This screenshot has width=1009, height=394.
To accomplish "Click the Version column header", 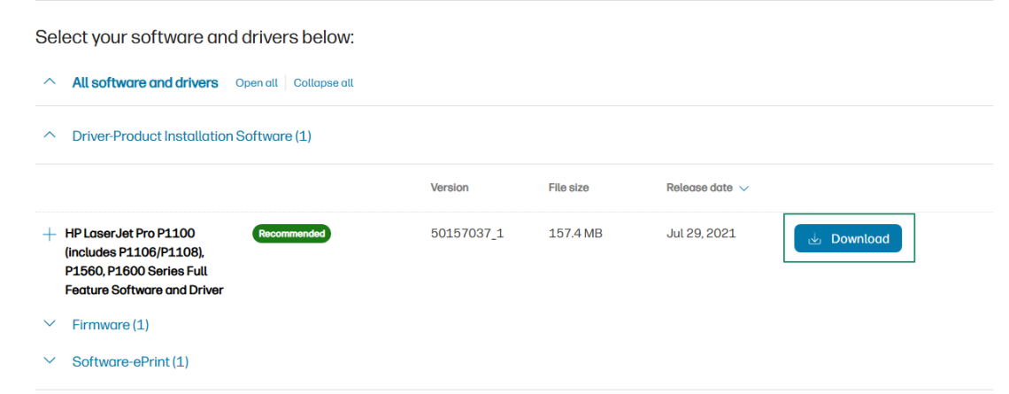I will click(x=450, y=188).
